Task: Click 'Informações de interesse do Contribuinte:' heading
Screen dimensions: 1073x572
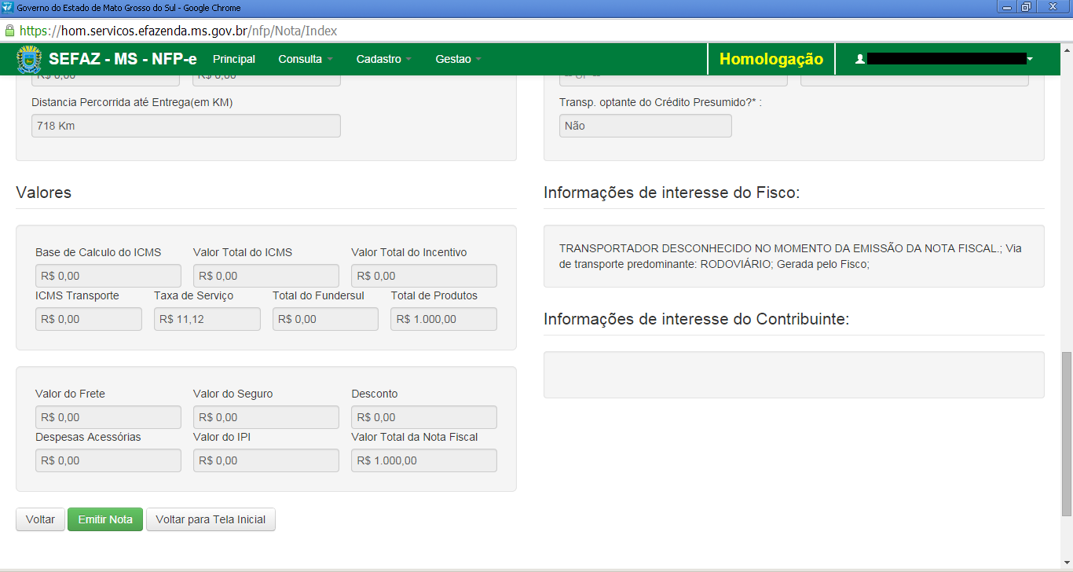Action: click(697, 319)
